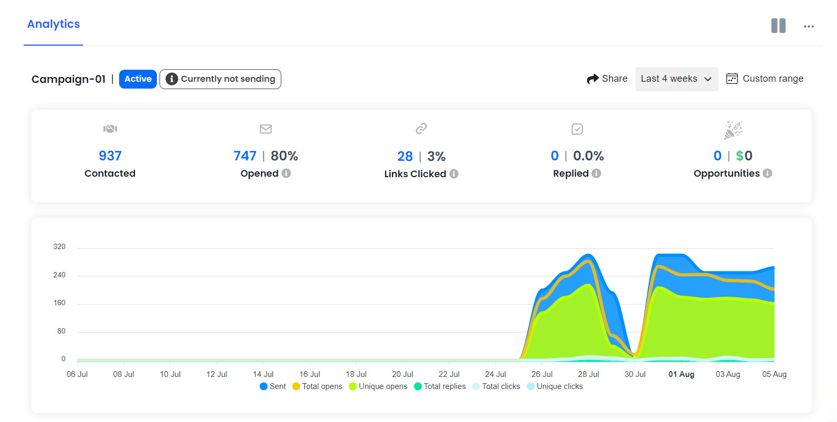Click the chain link Links Clicked icon

(421, 128)
